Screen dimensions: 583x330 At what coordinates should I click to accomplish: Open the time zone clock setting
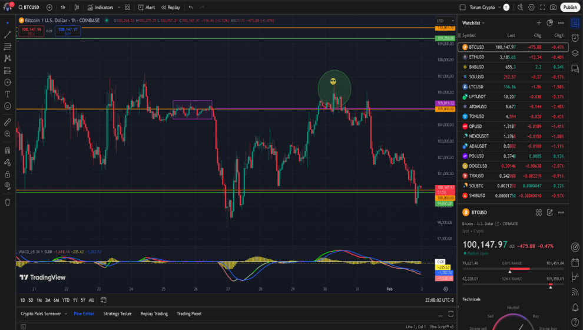tap(439, 300)
